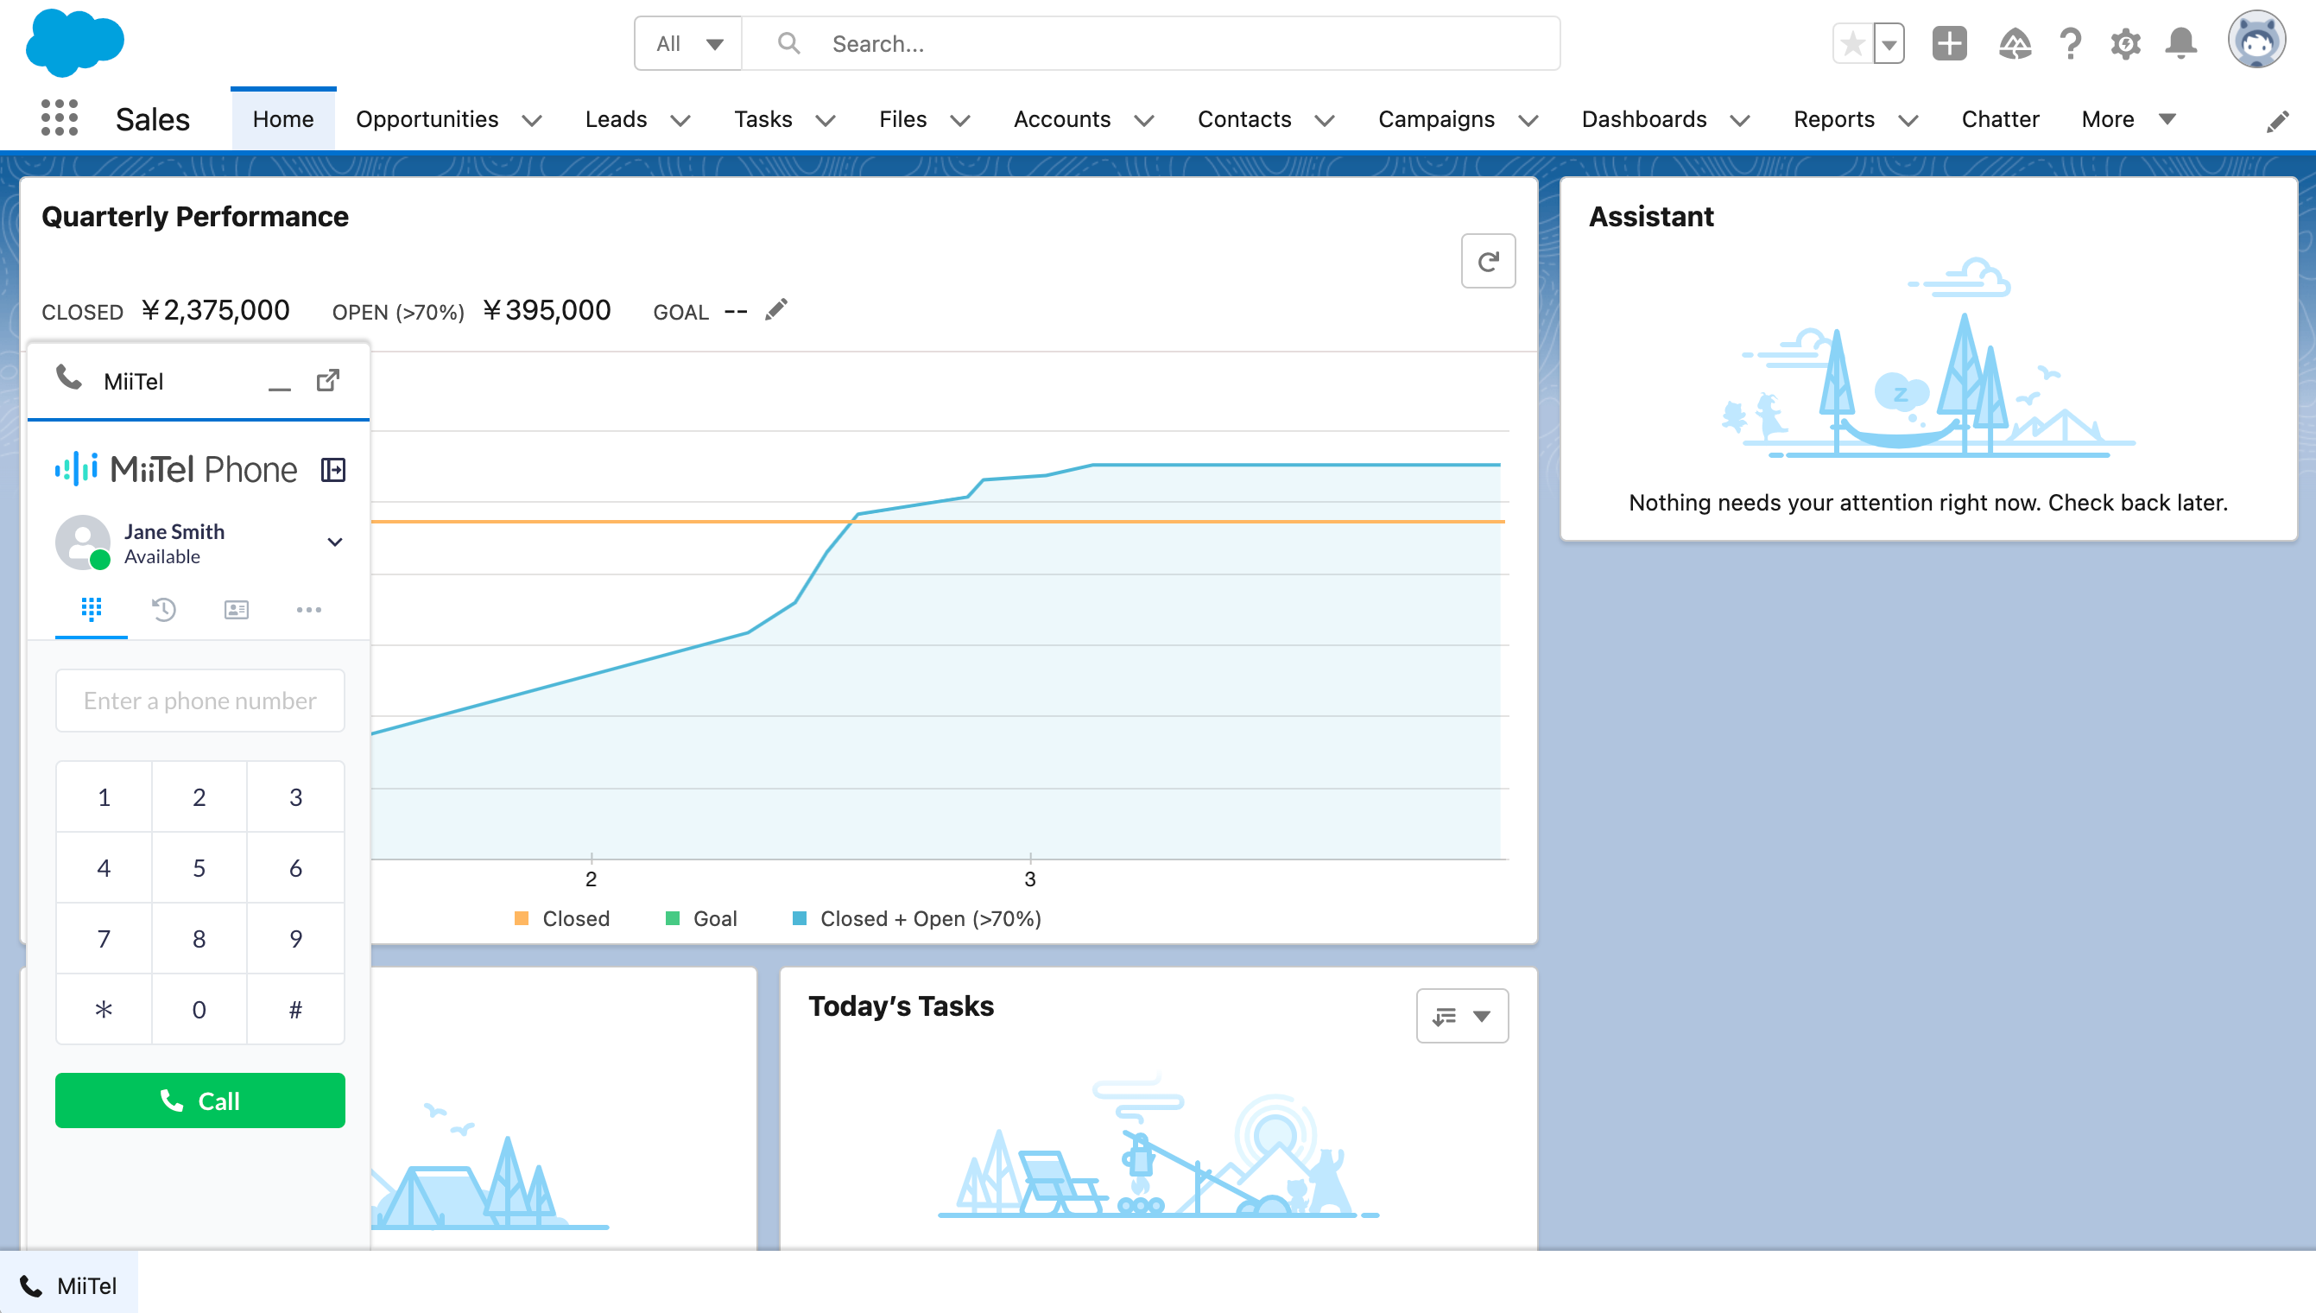
Task: Select the MiiTel dialpad tab icon
Action: click(91, 610)
